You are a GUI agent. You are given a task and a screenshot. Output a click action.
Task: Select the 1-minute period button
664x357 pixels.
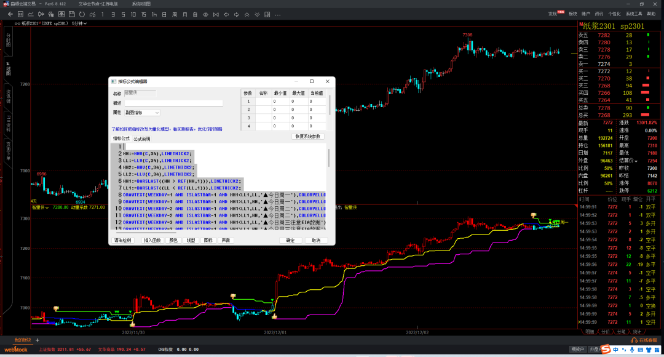(x=103, y=14)
